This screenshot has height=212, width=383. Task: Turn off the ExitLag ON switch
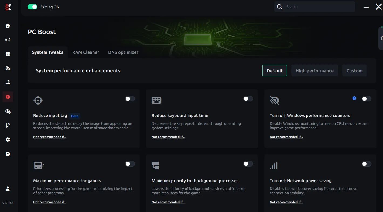(x=32, y=7)
